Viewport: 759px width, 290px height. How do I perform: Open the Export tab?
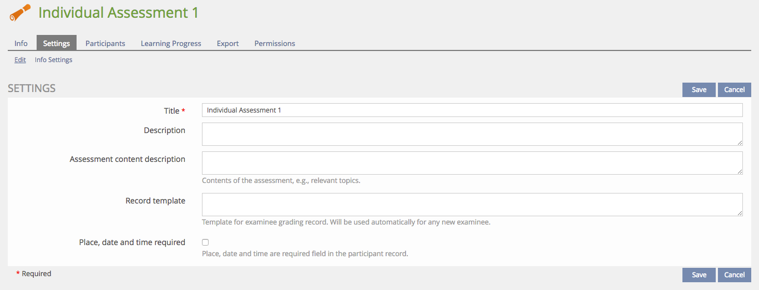228,43
